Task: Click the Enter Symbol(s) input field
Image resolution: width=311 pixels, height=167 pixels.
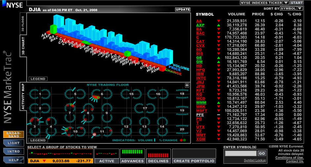Action: pos(241,154)
